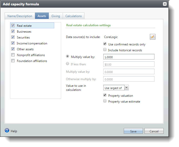Select the Income/compensation row label
This screenshot has width=179, height=147.
click(32, 43)
